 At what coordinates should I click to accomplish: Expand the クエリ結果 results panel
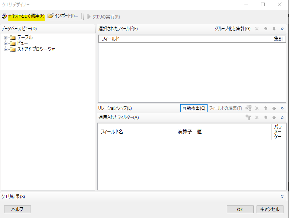[282, 197]
